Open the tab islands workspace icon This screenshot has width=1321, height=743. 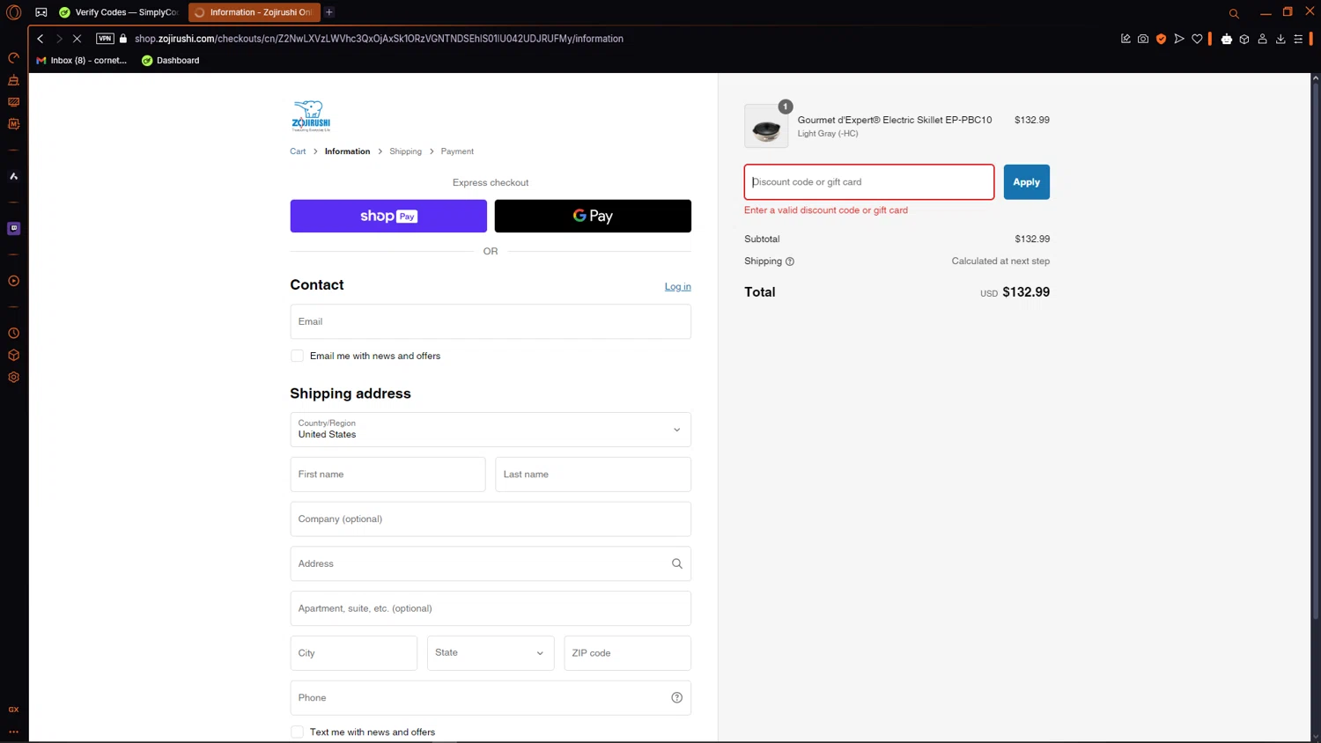click(x=41, y=12)
